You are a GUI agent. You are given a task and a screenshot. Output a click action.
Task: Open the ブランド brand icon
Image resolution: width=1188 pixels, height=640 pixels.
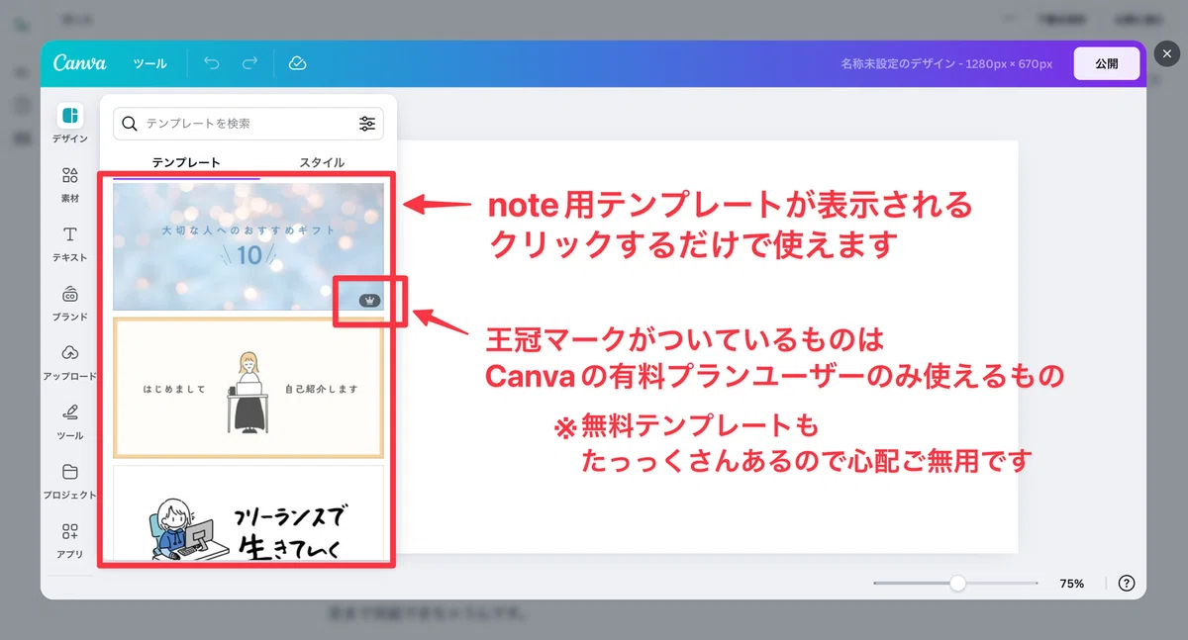69,295
